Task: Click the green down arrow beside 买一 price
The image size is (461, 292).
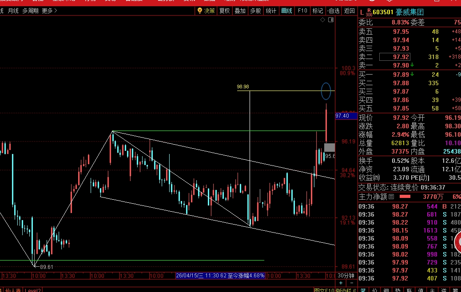Action: (x=412, y=74)
